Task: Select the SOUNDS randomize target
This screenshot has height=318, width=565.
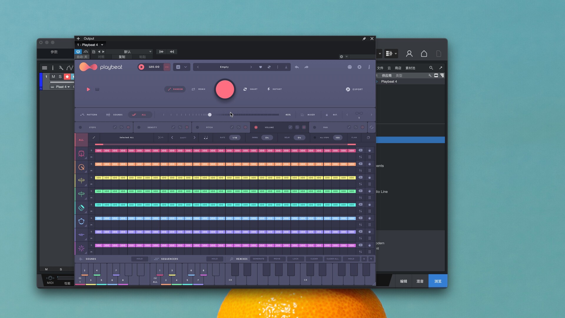Action: click(x=114, y=115)
